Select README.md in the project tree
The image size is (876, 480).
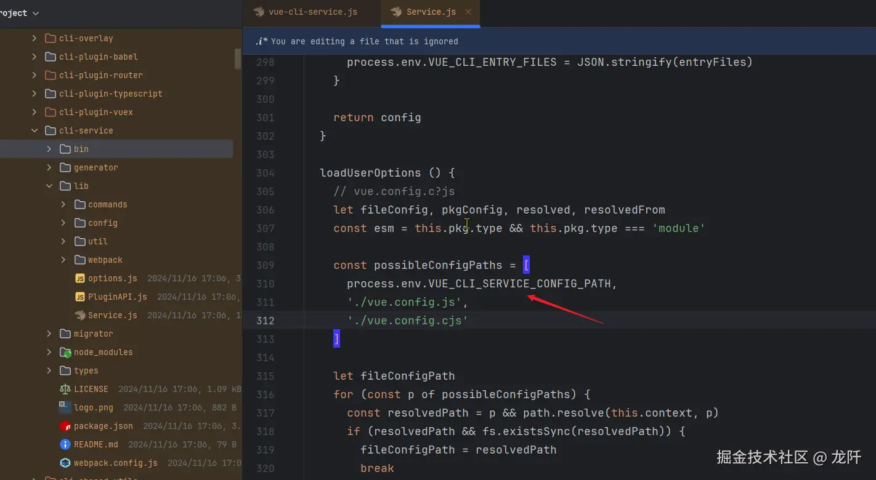[x=96, y=444]
